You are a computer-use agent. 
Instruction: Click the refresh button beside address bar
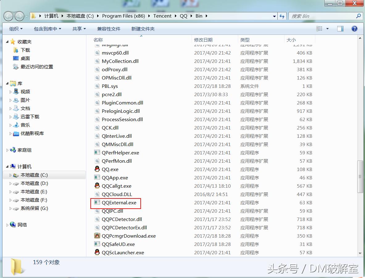282,16
